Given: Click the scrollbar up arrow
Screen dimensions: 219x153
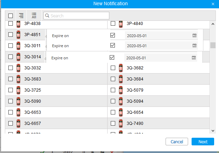Looking at the screenshot, I should click(213, 24).
